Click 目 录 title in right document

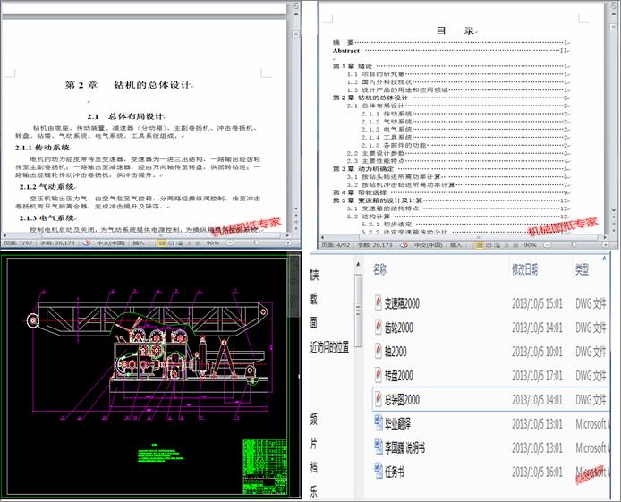point(455,31)
